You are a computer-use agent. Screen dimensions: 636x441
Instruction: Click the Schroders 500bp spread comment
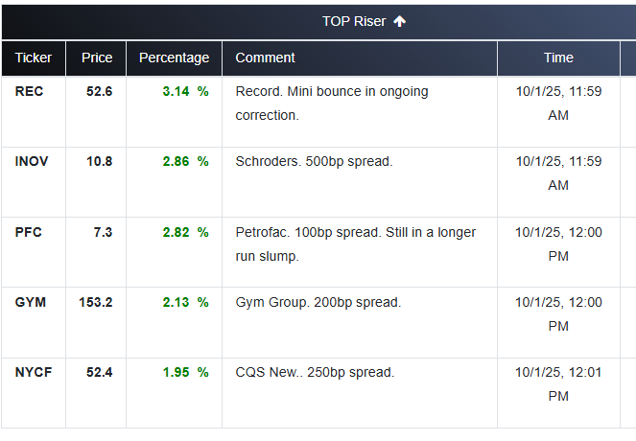pyautogui.click(x=314, y=161)
